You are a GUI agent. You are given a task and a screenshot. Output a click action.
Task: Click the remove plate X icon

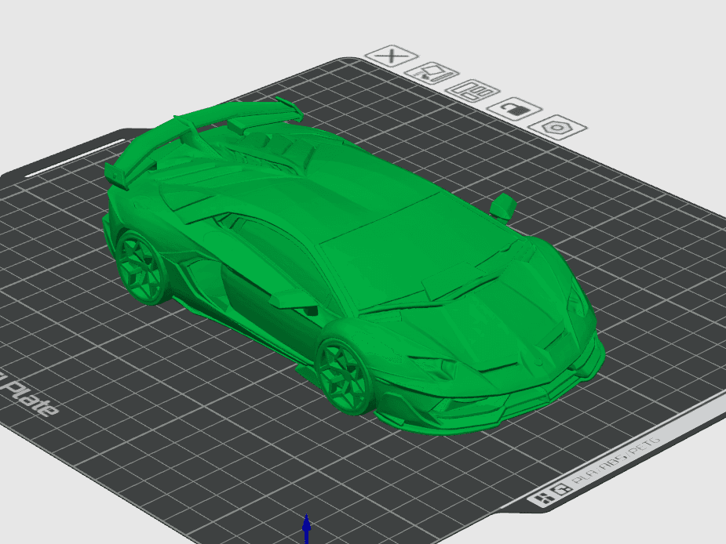[392, 56]
